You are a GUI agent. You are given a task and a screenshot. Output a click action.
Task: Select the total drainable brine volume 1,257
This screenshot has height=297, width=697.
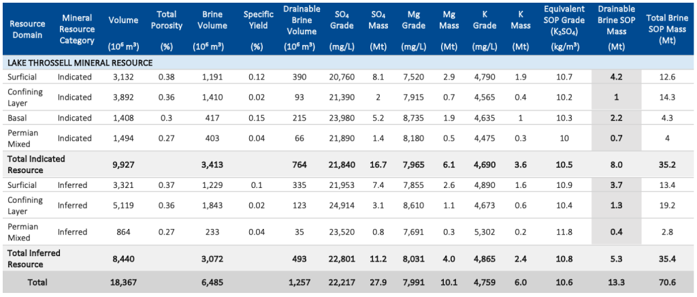click(x=301, y=283)
